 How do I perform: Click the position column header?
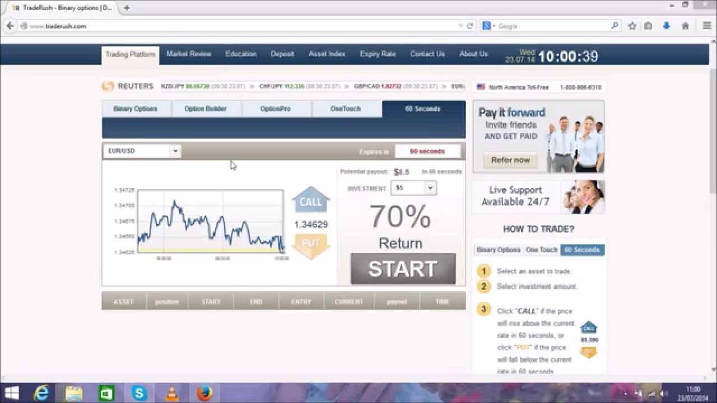(167, 302)
